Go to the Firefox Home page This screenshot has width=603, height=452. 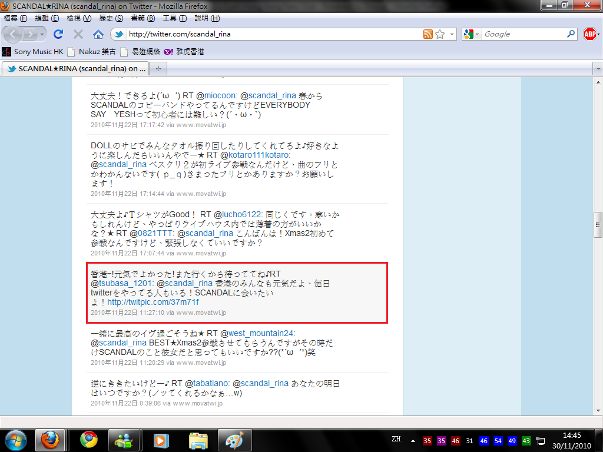click(x=98, y=34)
